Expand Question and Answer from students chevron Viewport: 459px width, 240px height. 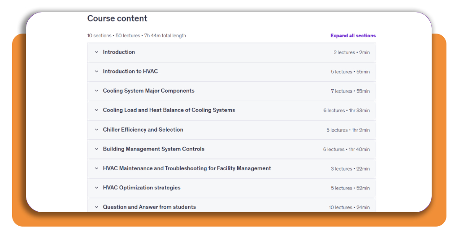97,207
